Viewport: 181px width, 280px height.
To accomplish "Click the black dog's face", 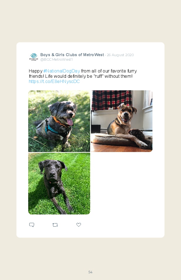I will pyautogui.click(x=53, y=171).
